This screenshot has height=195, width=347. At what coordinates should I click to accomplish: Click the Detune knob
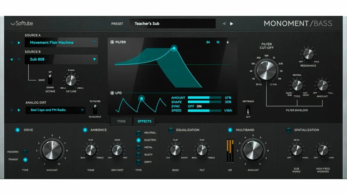(x=71, y=80)
